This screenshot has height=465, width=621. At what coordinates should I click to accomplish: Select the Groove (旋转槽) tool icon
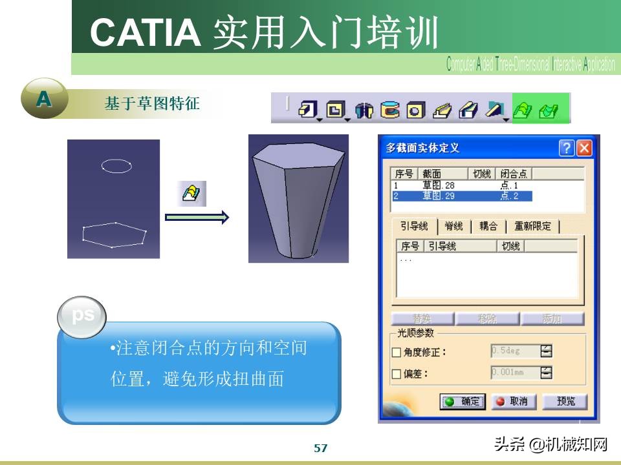(390, 110)
